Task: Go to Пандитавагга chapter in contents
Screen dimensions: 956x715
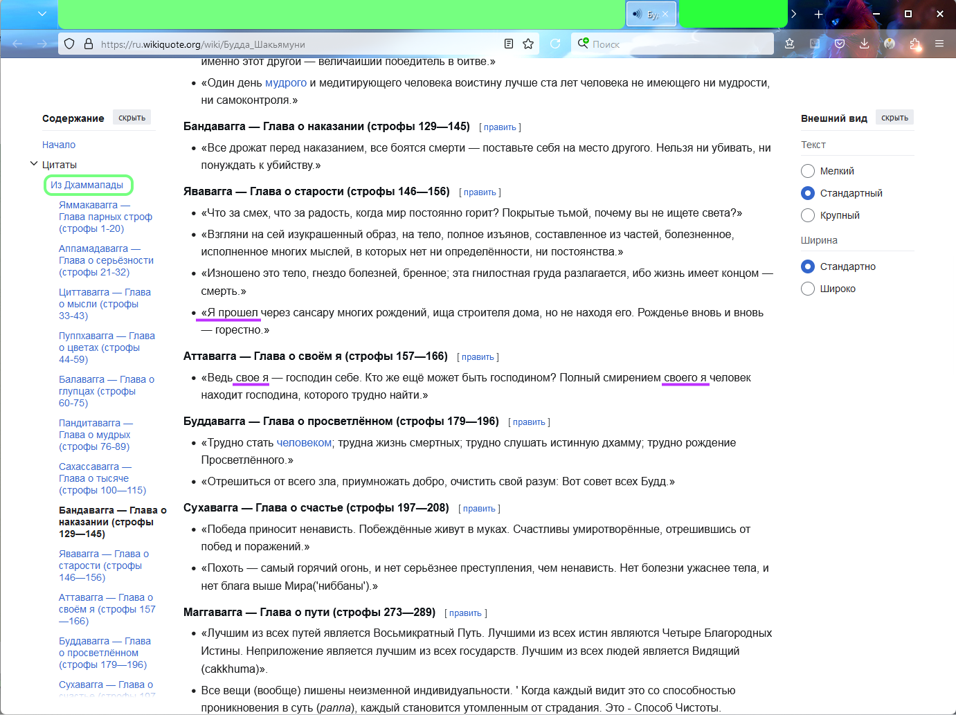Action: pos(96,435)
